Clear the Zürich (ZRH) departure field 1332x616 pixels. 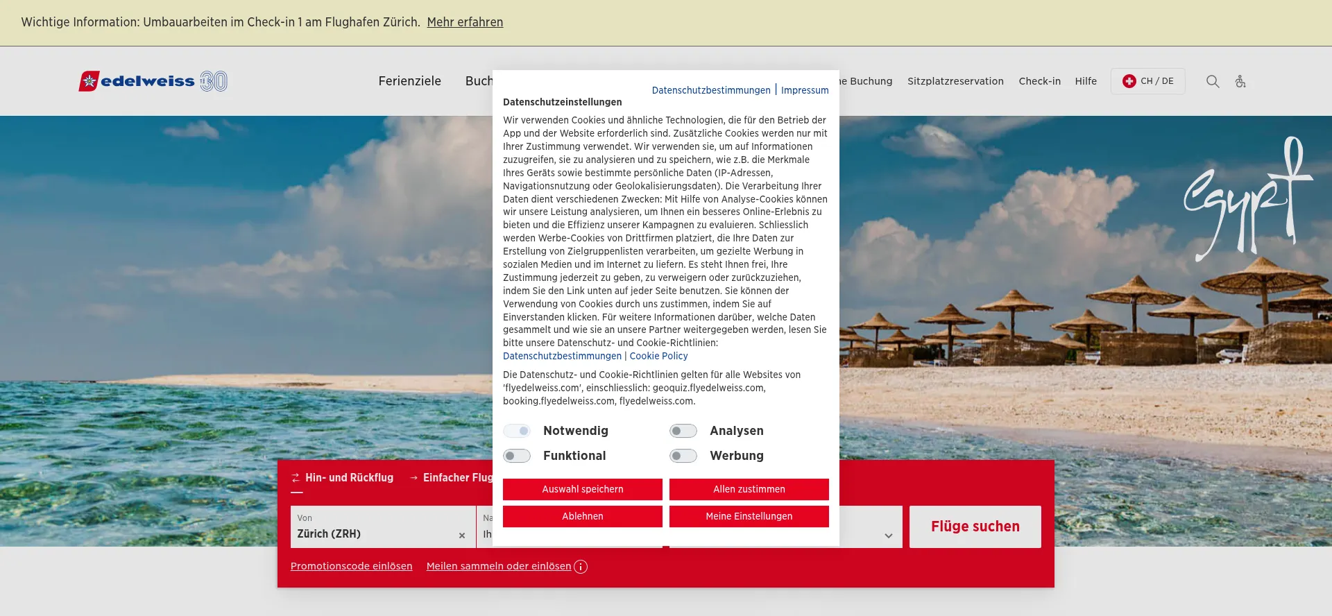462,536
